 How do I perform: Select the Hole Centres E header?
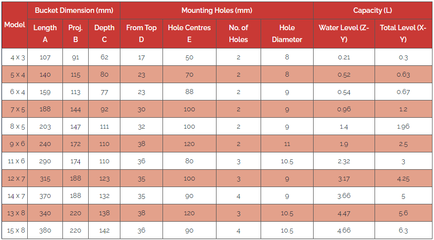189,34
